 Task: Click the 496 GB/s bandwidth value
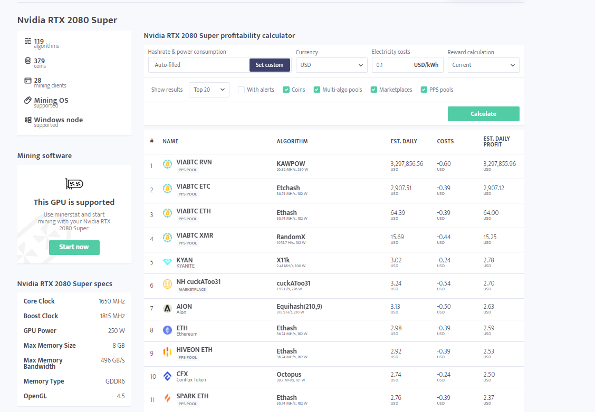point(113,360)
